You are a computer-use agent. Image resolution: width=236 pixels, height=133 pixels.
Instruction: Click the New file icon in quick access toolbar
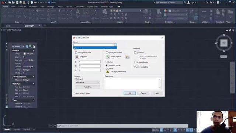click(x=10, y=3)
